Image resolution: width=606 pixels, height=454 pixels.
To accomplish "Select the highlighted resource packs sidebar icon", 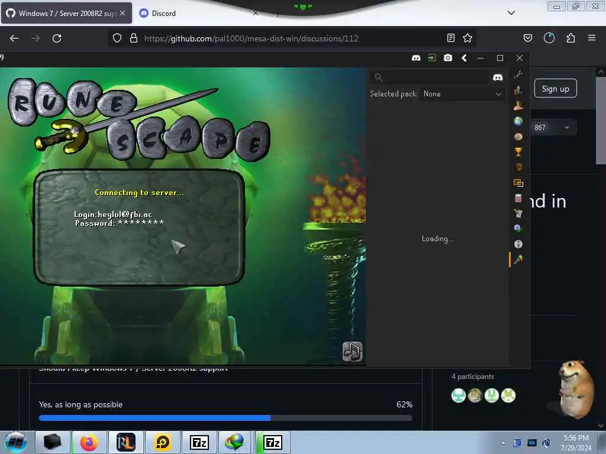I will [518, 260].
